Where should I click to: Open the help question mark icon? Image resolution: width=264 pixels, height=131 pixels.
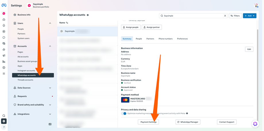pos(4,127)
